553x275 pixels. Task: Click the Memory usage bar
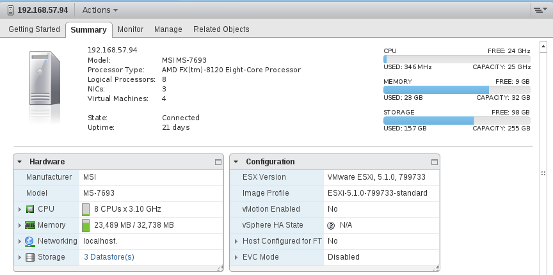(457, 90)
